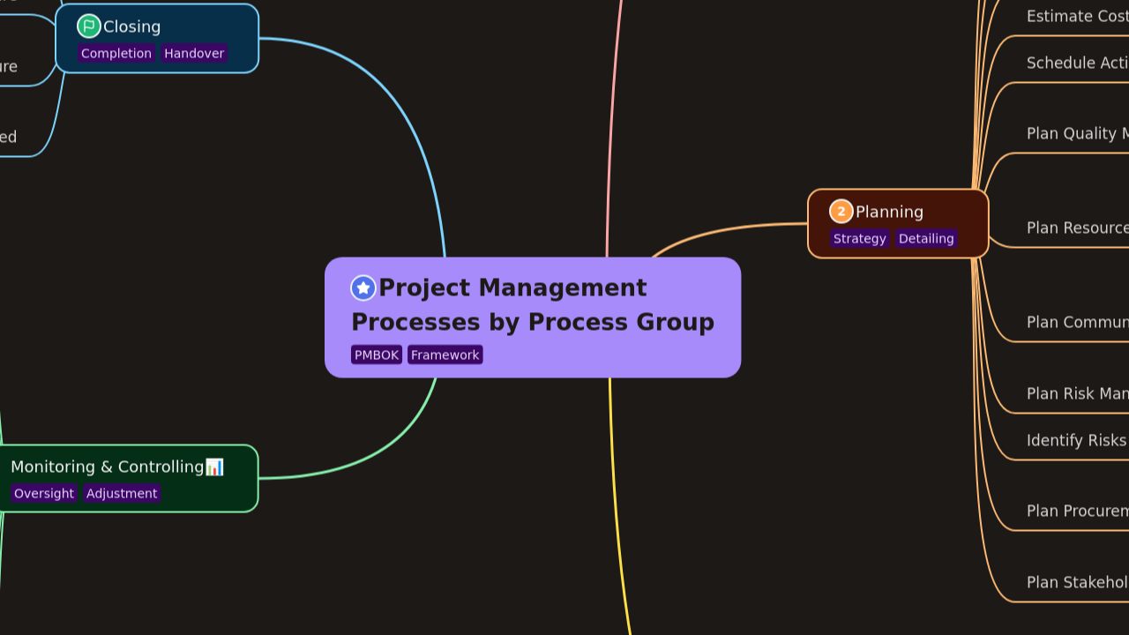The image size is (1129, 635).
Task: Select the PMBOK tag
Action: (x=377, y=355)
